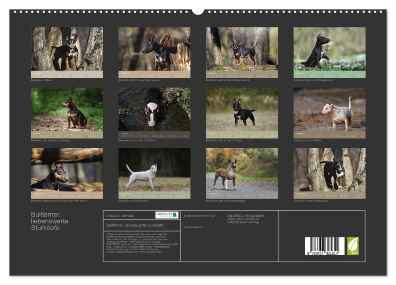Click caption 'Bullterrierwelpe in Frühlingsblumen'
This screenshot has height=285, width=396.
(313, 80)
